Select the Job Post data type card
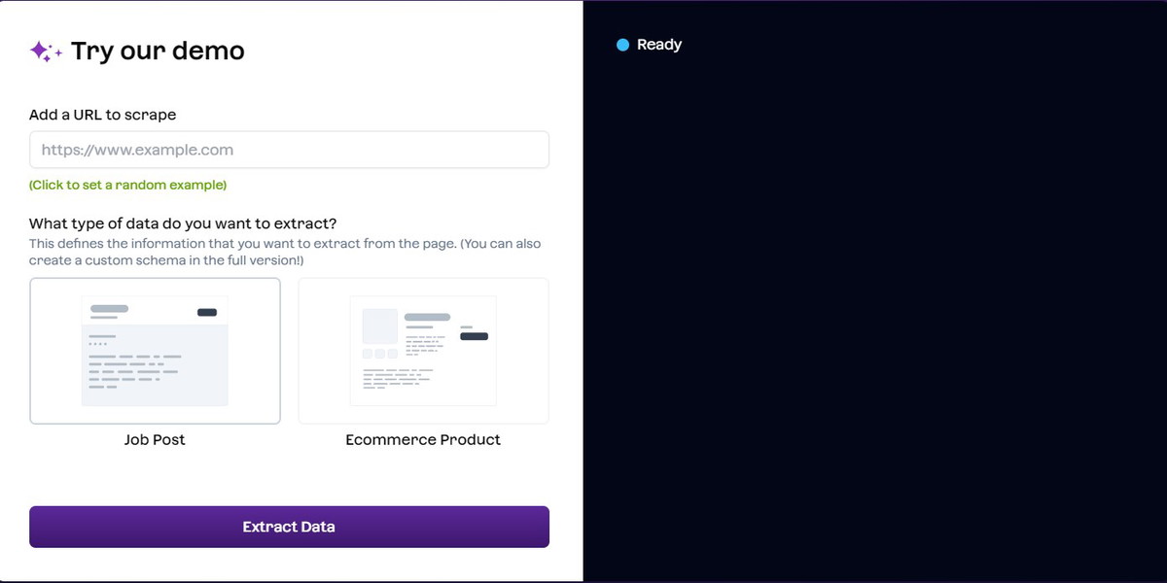Screen dimensions: 1167x583 coord(155,351)
